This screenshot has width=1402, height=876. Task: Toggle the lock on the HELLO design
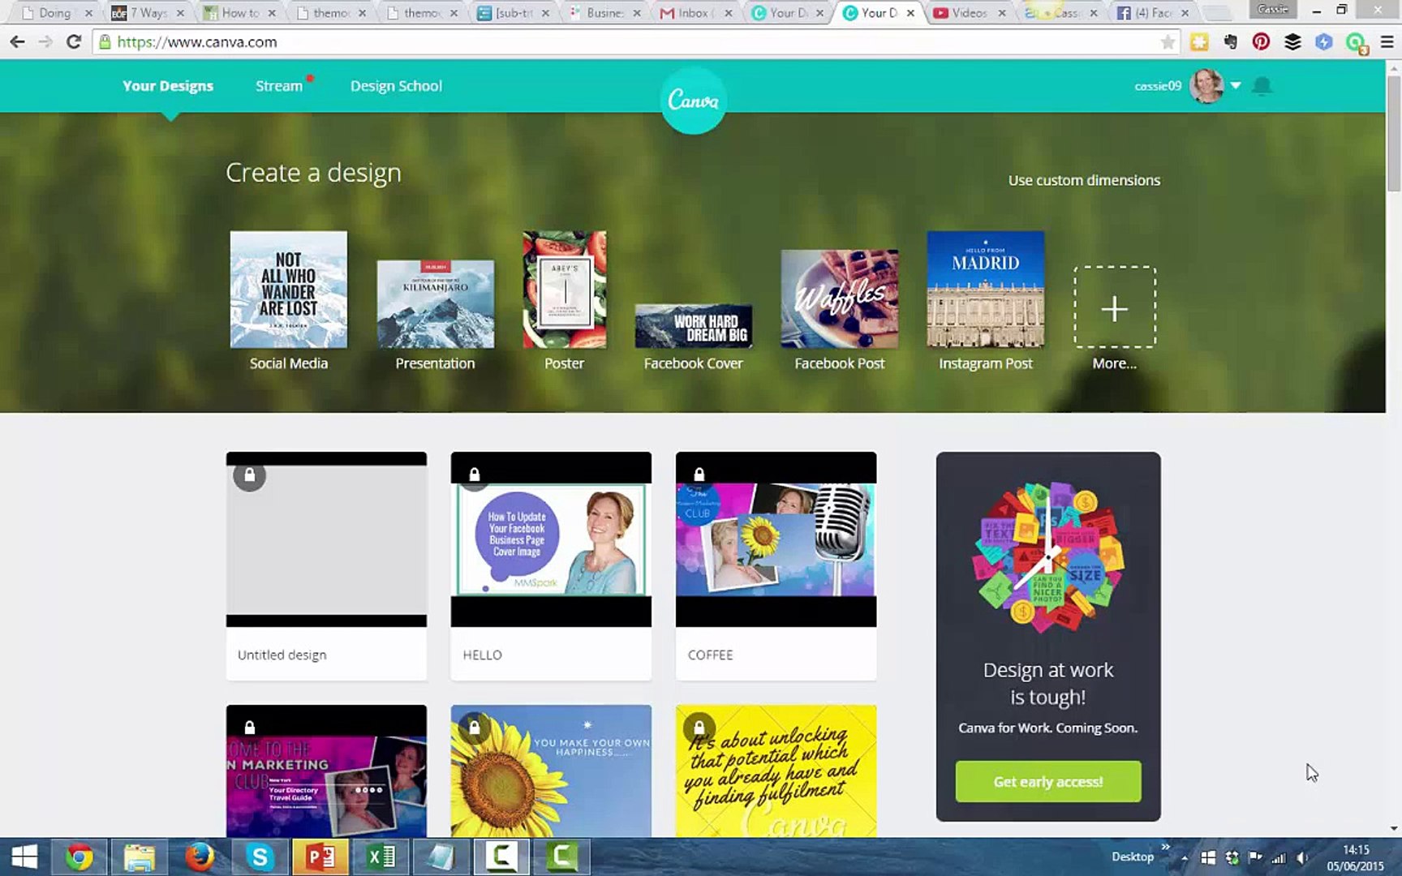(x=474, y=475)
